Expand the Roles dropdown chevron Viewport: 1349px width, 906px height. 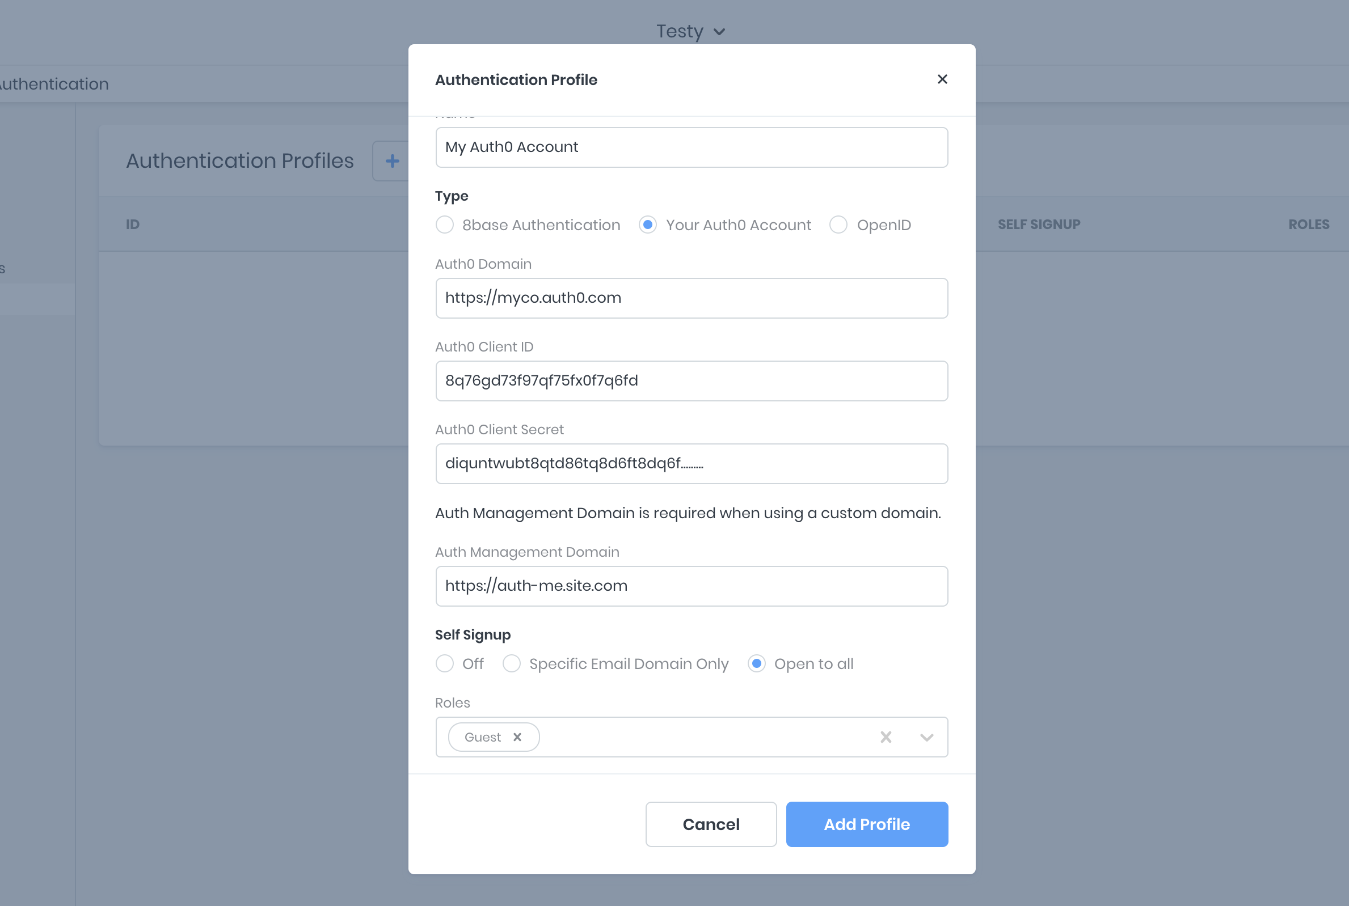(926, 737)
